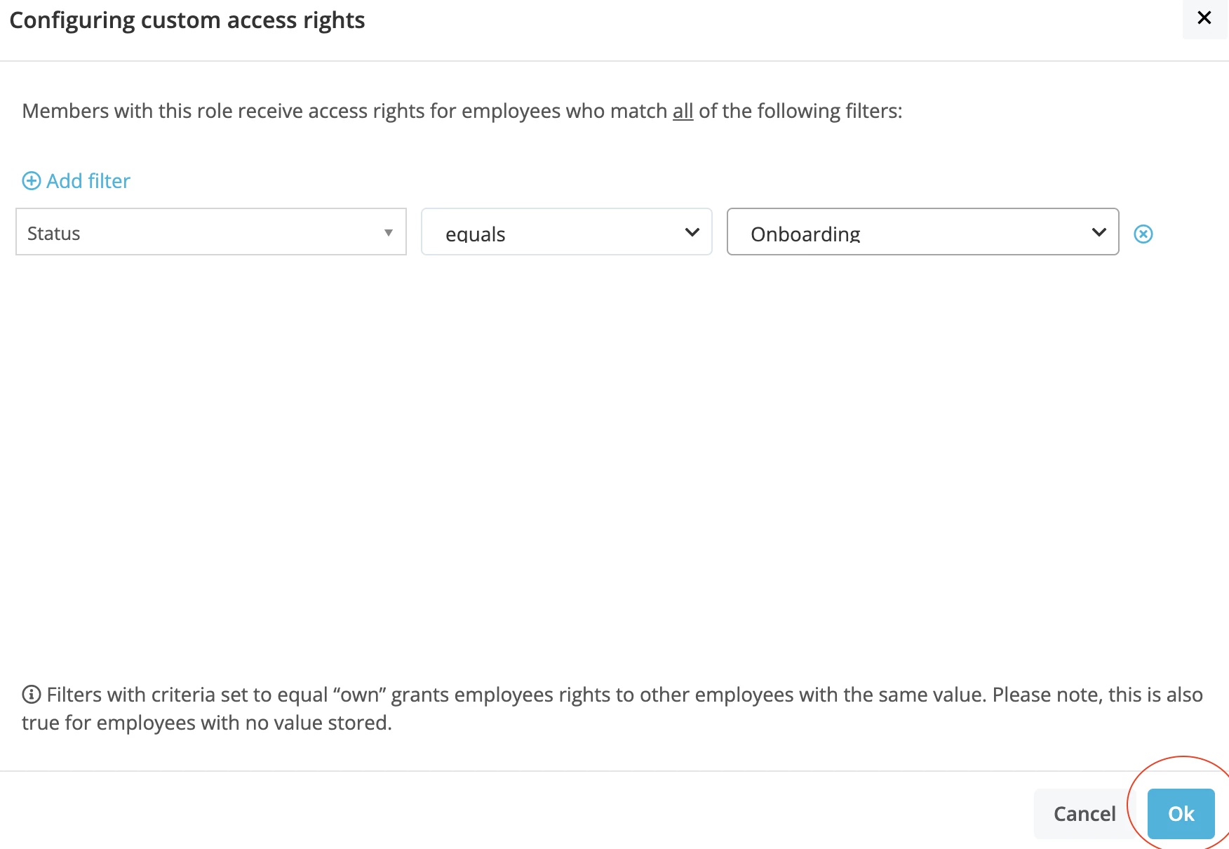Click the chevron arrow in the Onboarding box
1229x849 pixels.
click(1099, 232)
